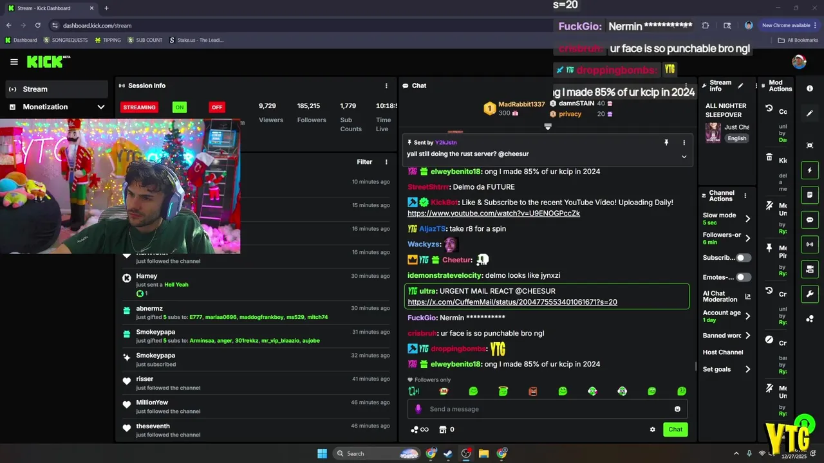Click the broadcast signal icon in right rail
The image size is (824, 463).
[810, 244]
